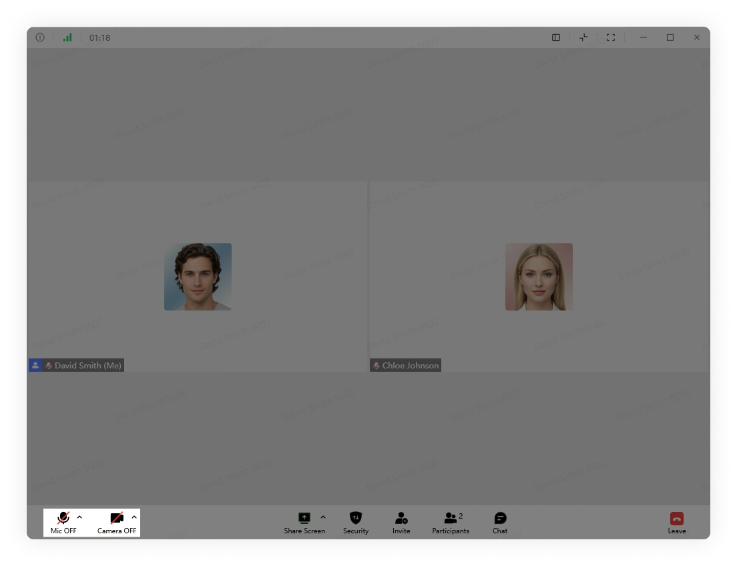
Task: Start sharing with Share Screen
Action: (x=304, y=523)
